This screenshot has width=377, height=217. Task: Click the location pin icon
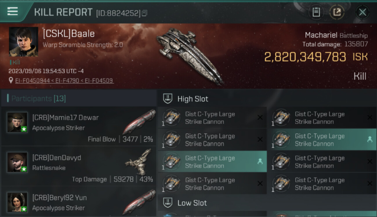point(11,80)
